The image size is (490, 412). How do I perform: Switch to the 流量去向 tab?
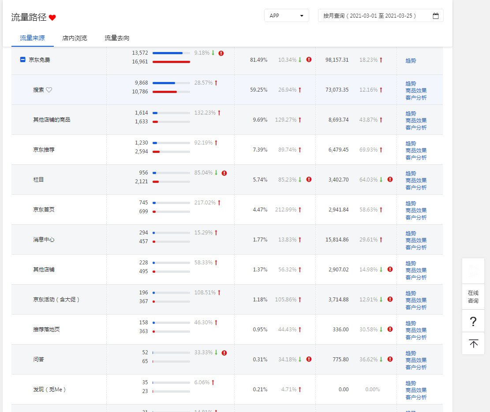(117, 38)
